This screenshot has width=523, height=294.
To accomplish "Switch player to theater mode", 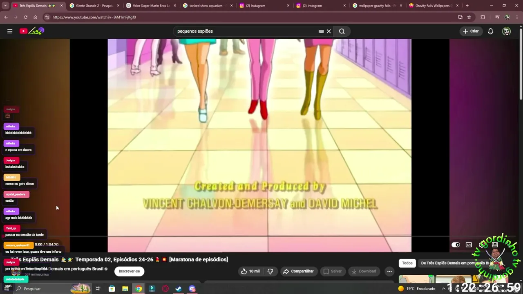I will [495, 245].
